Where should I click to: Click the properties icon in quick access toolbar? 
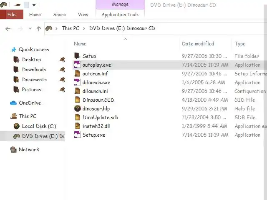(x=17, y=5)
